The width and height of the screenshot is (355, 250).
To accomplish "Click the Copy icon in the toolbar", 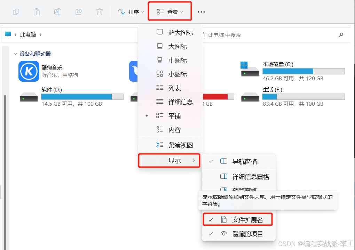I will click(x=16, y=11).
